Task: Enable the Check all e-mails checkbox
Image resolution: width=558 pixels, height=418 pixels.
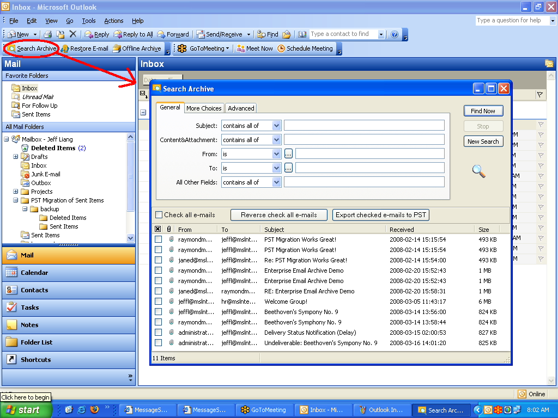Action: point(159,215)
